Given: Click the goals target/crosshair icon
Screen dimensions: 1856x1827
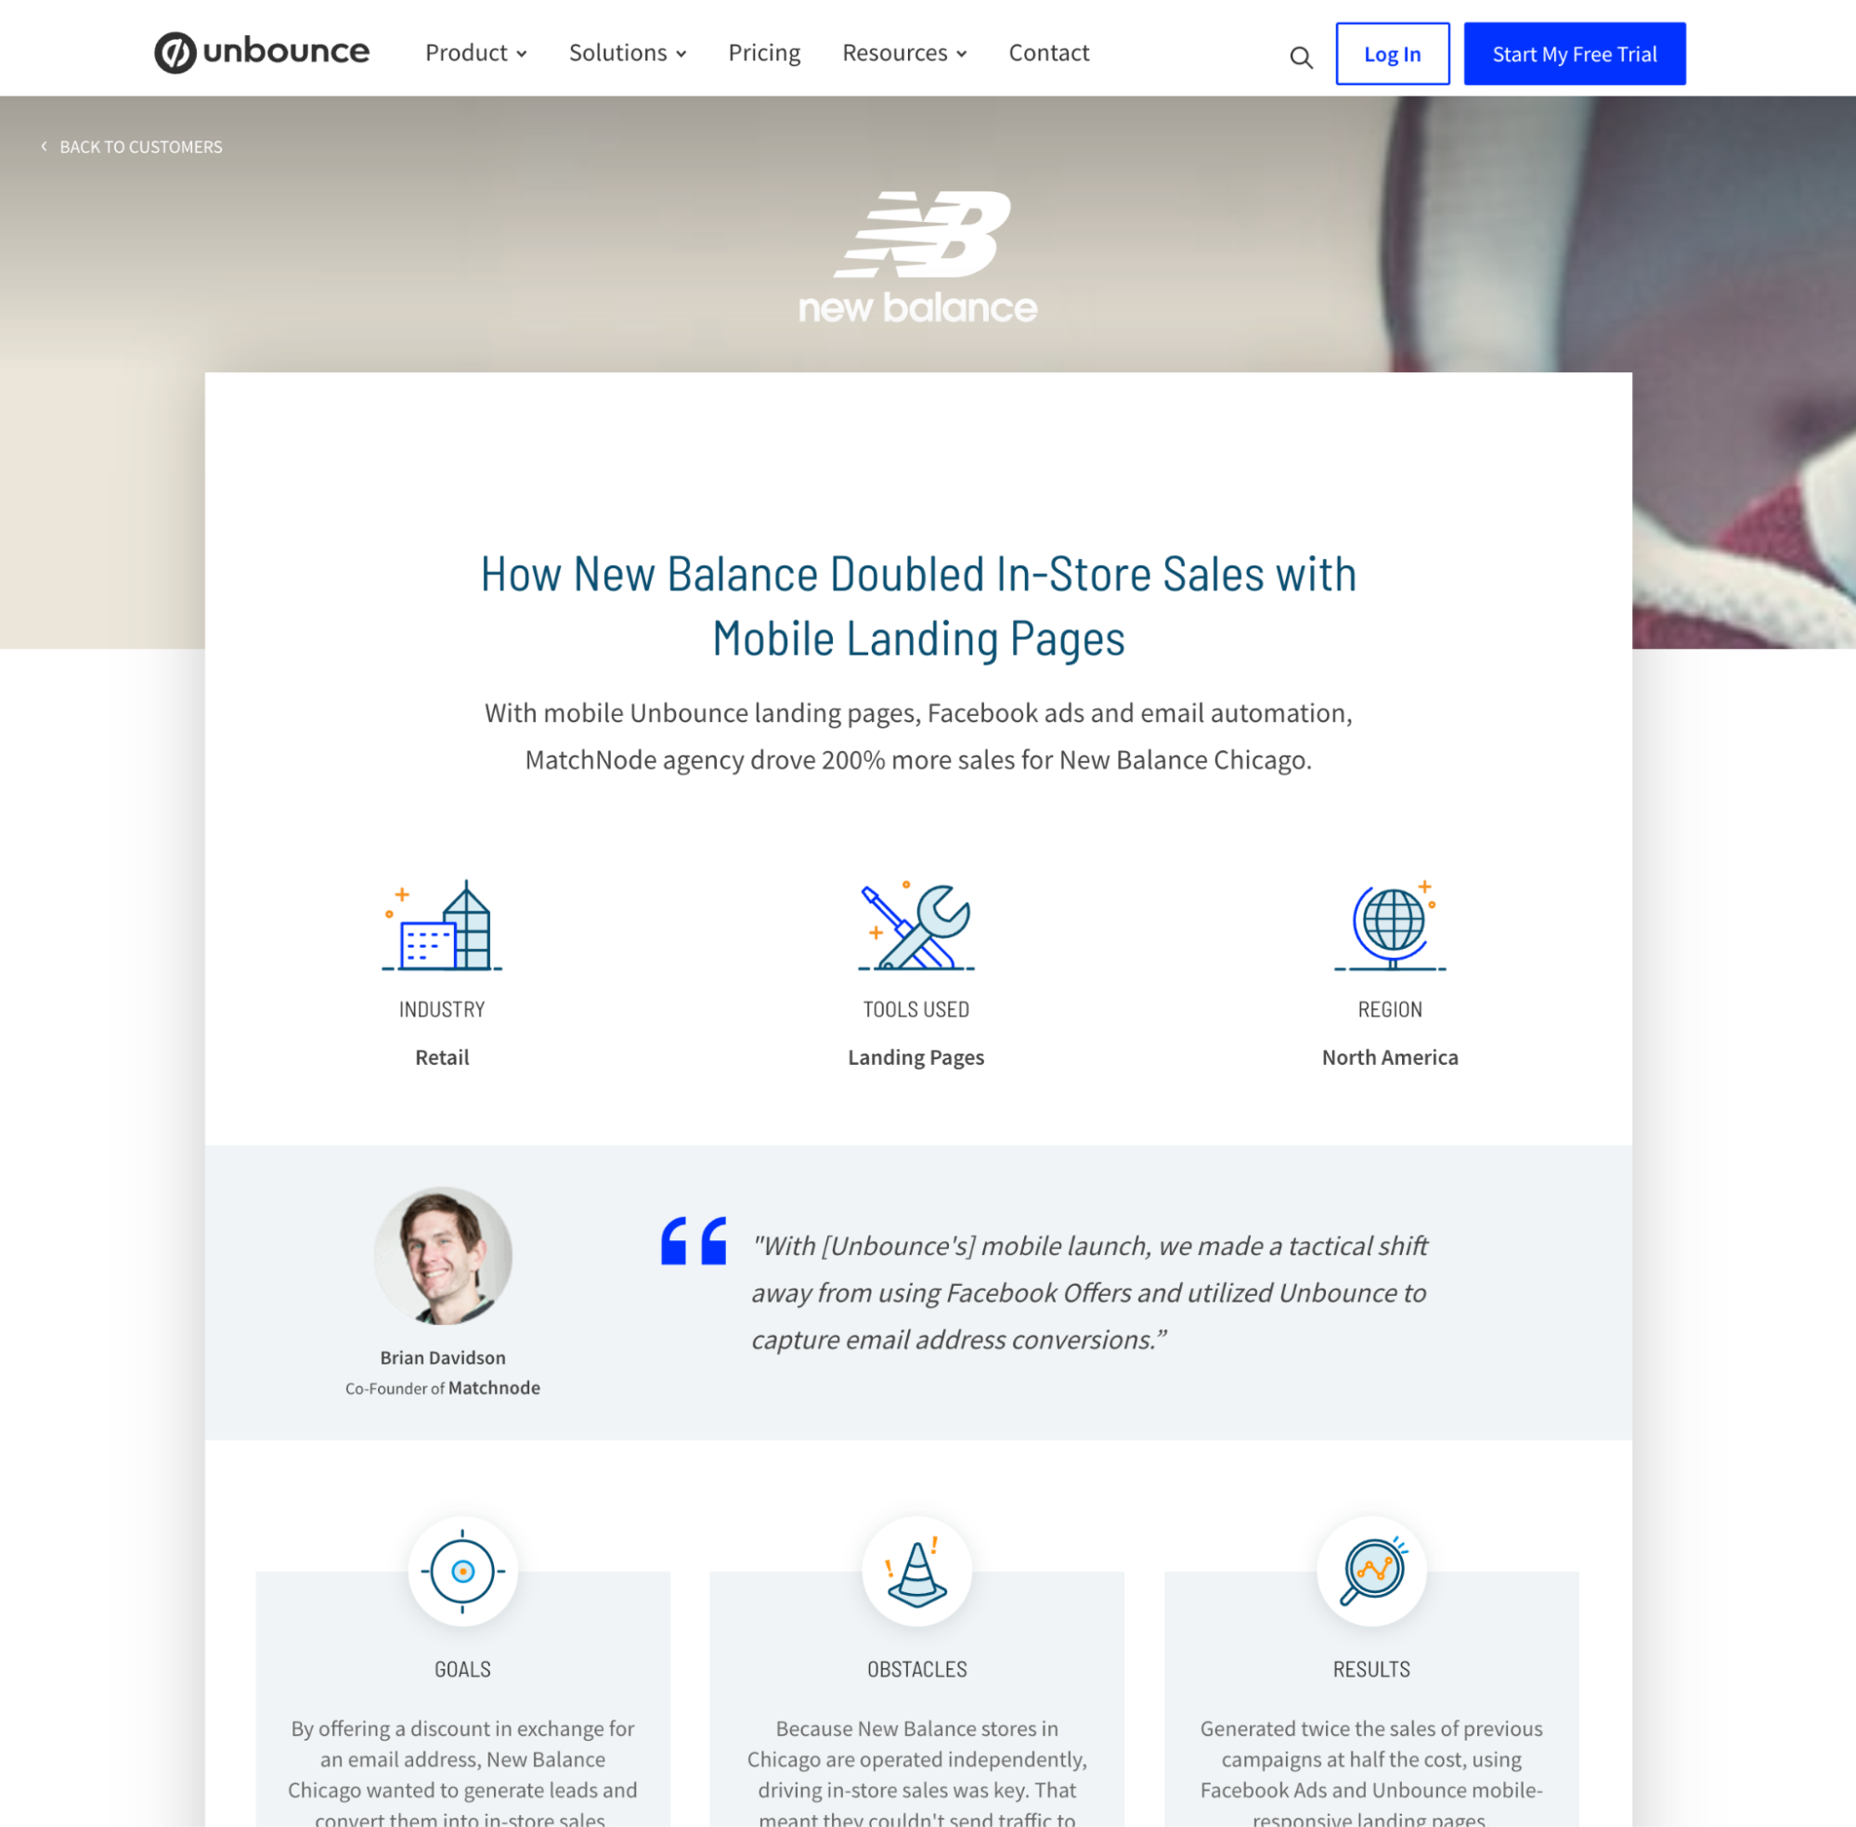Looking at the screenshot, I should coord(463,1568).
